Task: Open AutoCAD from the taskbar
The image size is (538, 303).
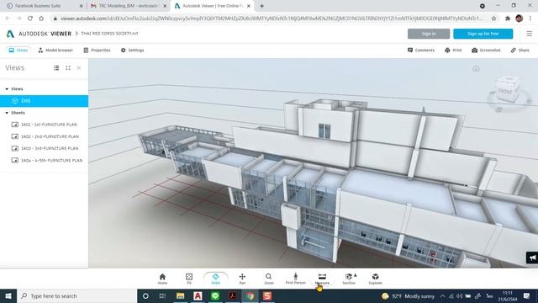Action: click(198, 295)
